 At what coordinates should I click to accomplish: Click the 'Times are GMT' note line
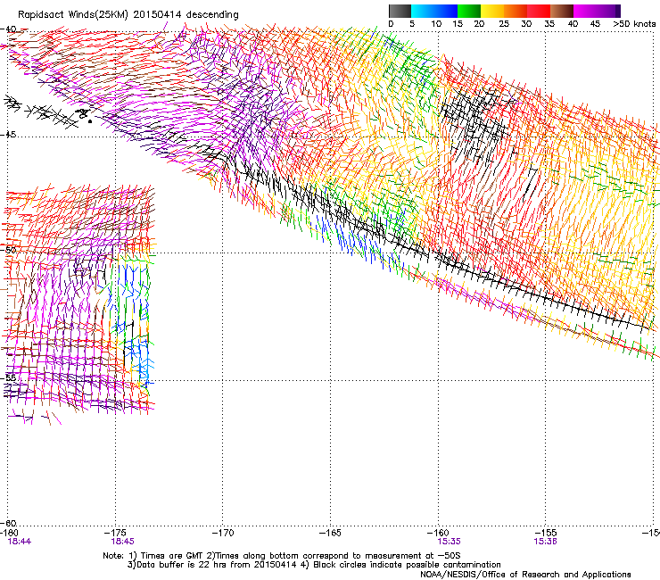click(x=282, y=556)
